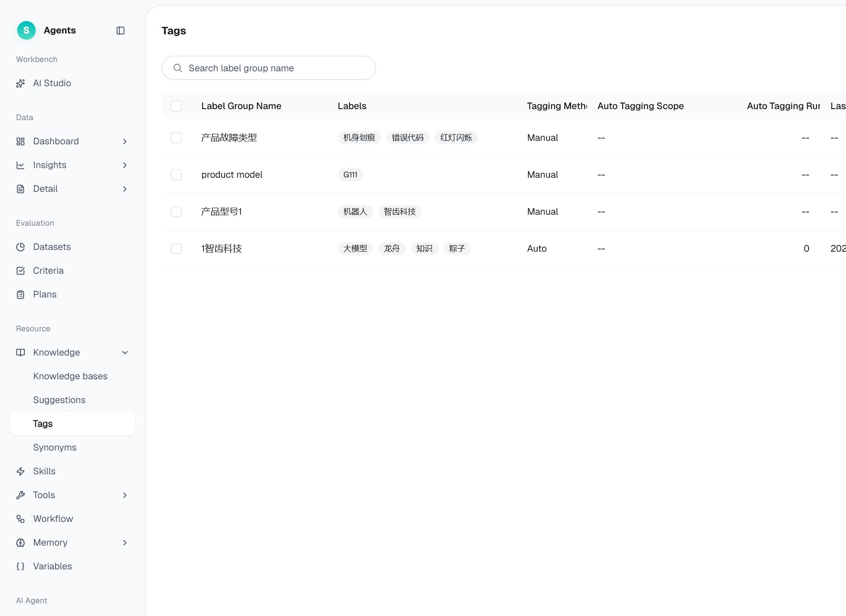This screenshot has width=846, height=616.
Task: Click the 粽子 label tag
Action: point(457,249)
